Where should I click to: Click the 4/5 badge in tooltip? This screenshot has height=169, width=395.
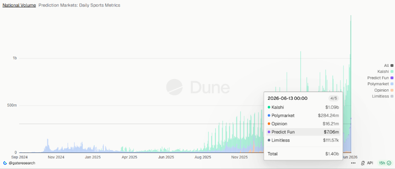pyautogui.click(x=333, y=98)
